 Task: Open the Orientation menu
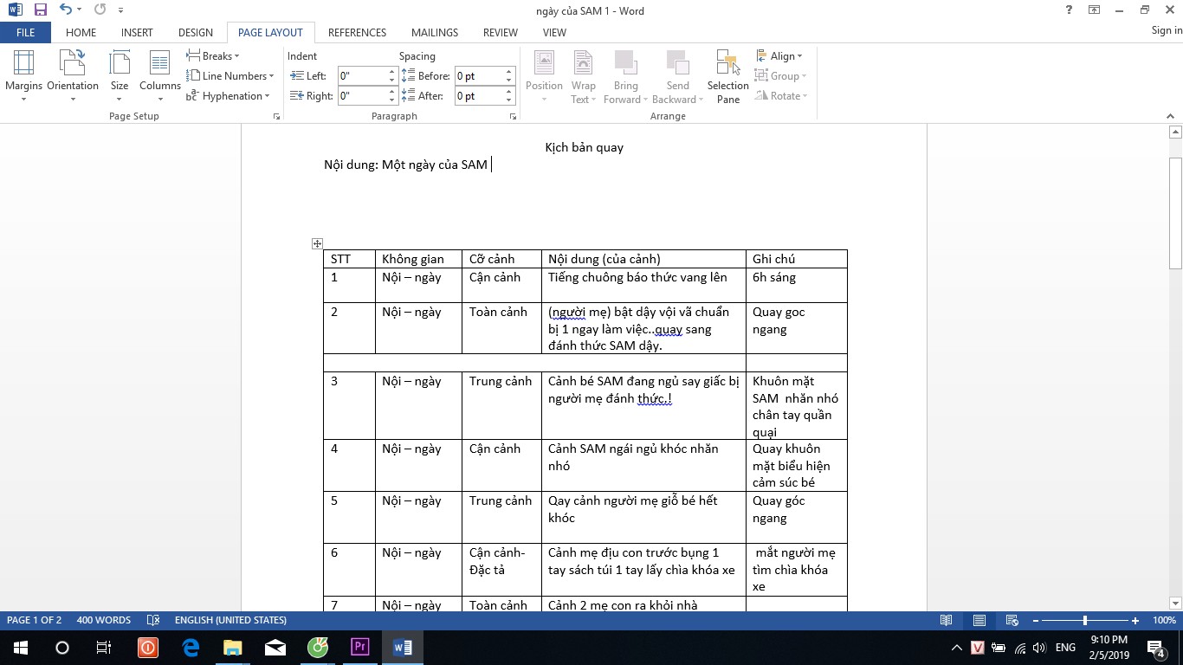tap(73, 76)
